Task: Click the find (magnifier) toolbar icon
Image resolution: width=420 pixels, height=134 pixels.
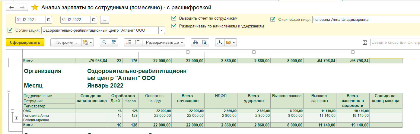Action: pos(104,42)
